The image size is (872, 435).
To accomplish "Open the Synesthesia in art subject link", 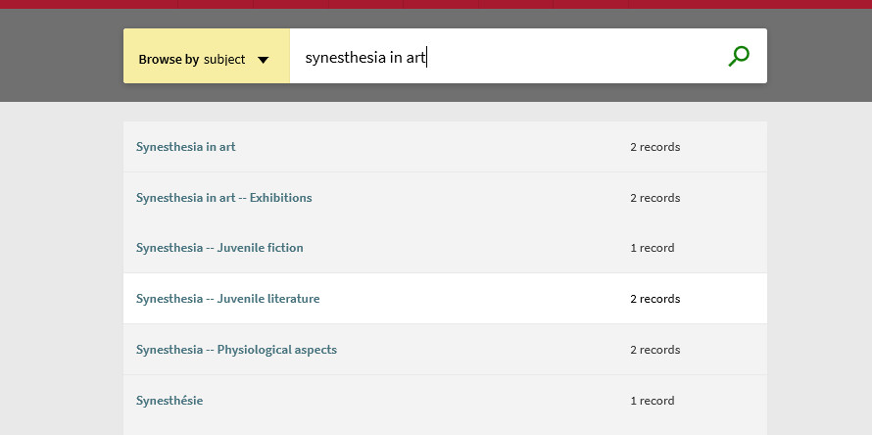I will click(186, 147).
